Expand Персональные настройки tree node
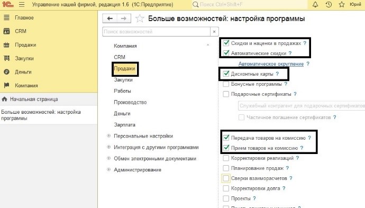This screenshot has width=365, height=208. pyautogui.click(x=109, y=136)
